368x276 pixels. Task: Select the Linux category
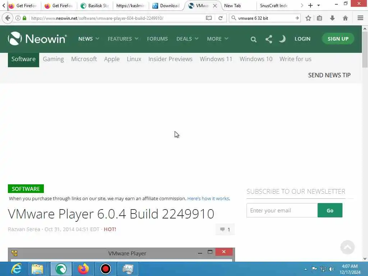[134, 59]
